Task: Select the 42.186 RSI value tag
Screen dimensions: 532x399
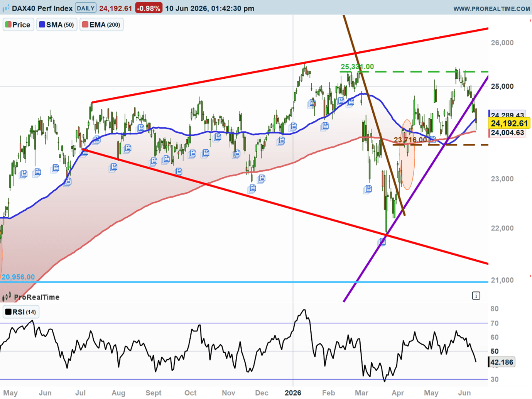Action: (502, 362)
